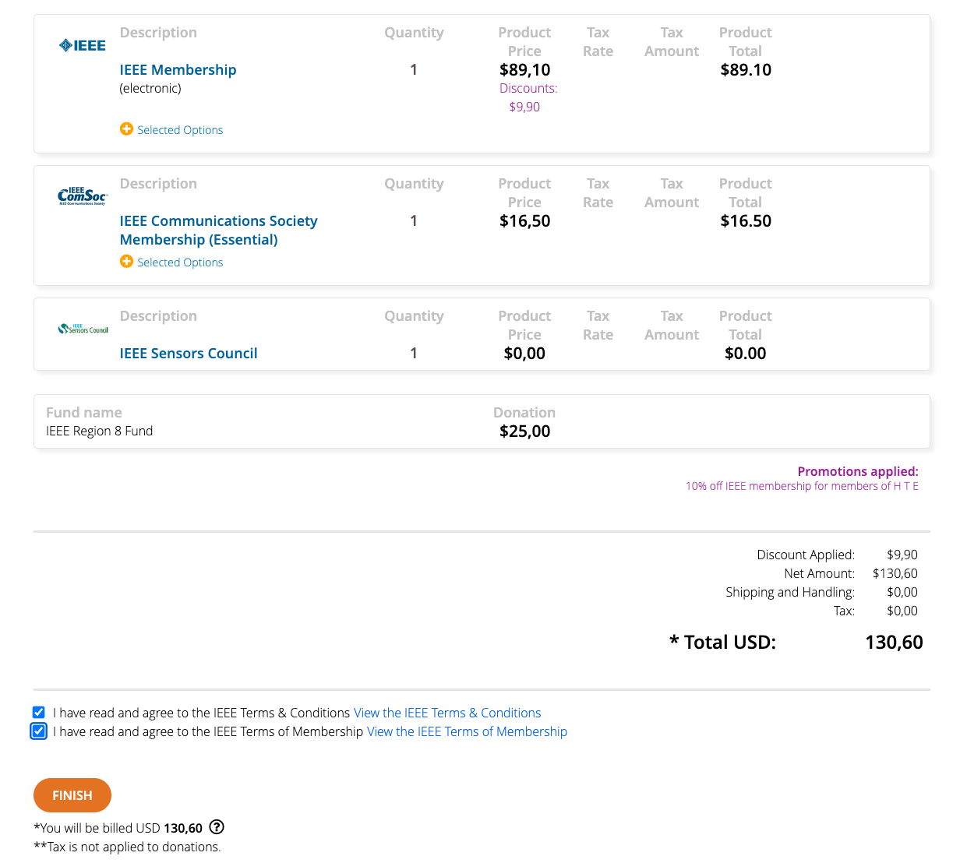Click the Discounts: $9,90 text

[528, 97]
